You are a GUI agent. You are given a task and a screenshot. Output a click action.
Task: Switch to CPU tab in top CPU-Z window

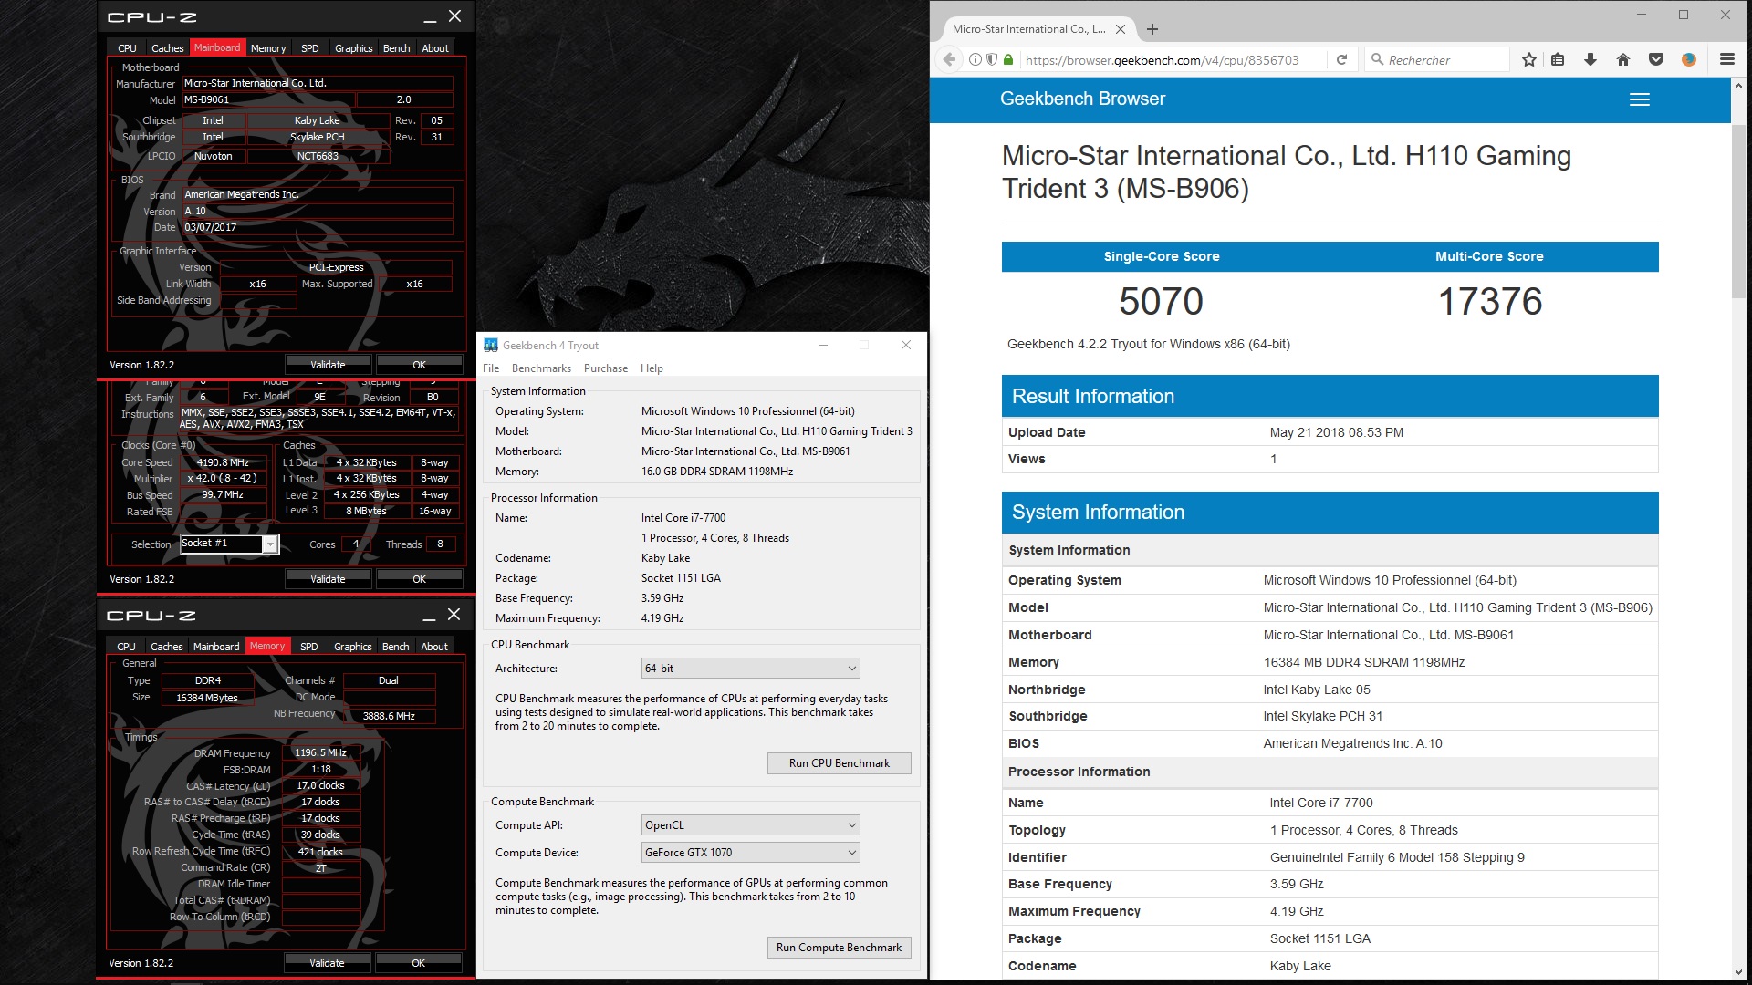tap(127, 48)
